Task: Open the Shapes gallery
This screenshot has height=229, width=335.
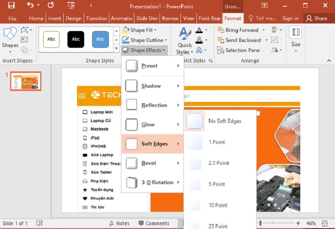Action: coord(10,40)
